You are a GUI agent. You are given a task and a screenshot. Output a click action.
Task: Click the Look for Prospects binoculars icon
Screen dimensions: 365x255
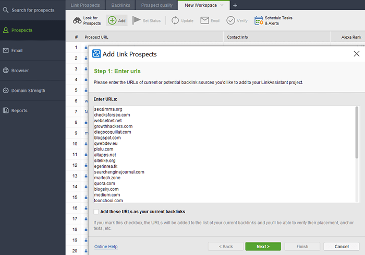click(x=77, y=20)
